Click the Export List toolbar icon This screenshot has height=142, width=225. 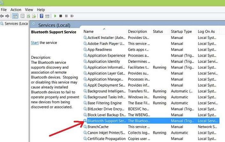pos(34,16)
